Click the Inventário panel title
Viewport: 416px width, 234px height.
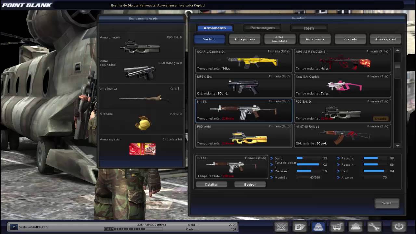[x=299, y=18]
